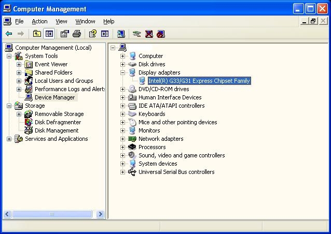Click the Disk Management icon
The image size is (331, 234).
[x=29, y=130]
